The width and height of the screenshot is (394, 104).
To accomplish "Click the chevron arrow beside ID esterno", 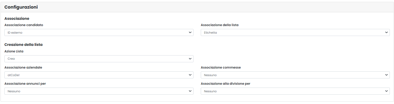I will coord(190,33).
